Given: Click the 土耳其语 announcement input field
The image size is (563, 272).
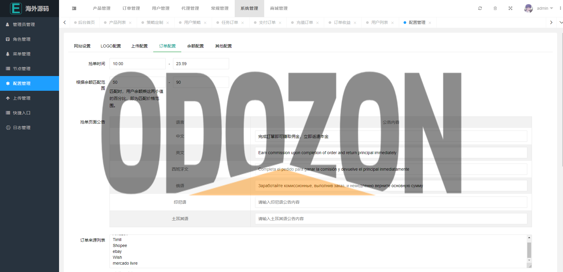Looking at the screenshot, I should pos(391,219).
